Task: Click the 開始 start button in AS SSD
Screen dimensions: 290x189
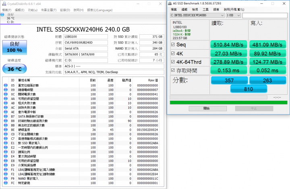Action: coord(208,108)
